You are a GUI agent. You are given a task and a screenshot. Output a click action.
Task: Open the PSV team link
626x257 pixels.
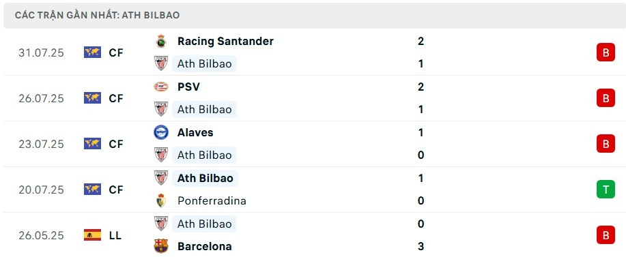point(188,87)
